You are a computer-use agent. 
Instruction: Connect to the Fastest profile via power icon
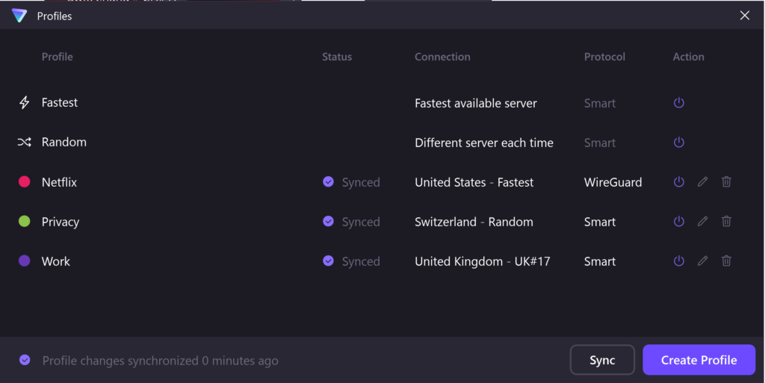click(x=678, y=103)
